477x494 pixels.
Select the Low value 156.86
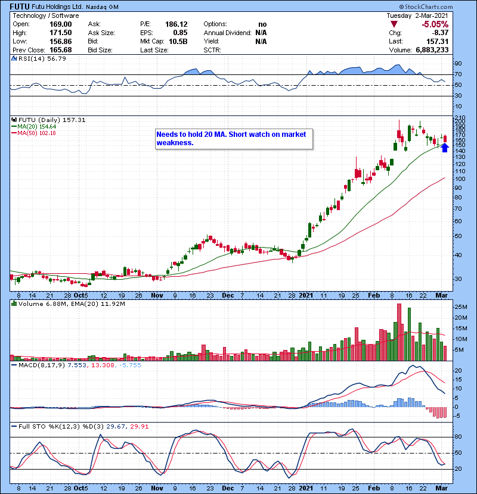pyautogui.click(x=61, y=41)
